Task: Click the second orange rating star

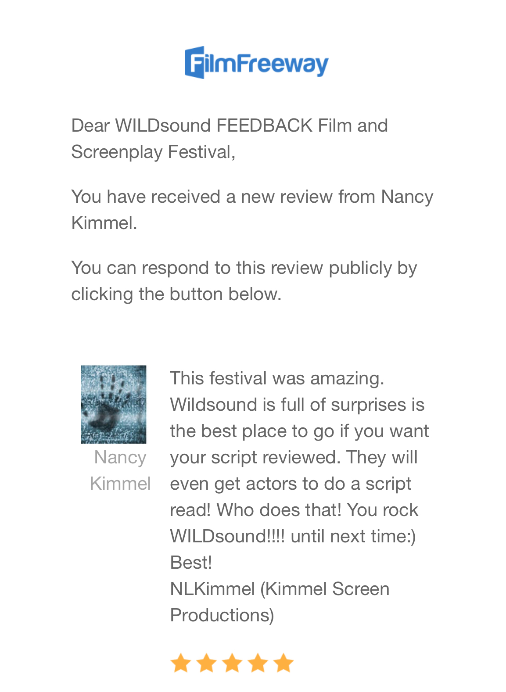Action: (x=206, y=663)
